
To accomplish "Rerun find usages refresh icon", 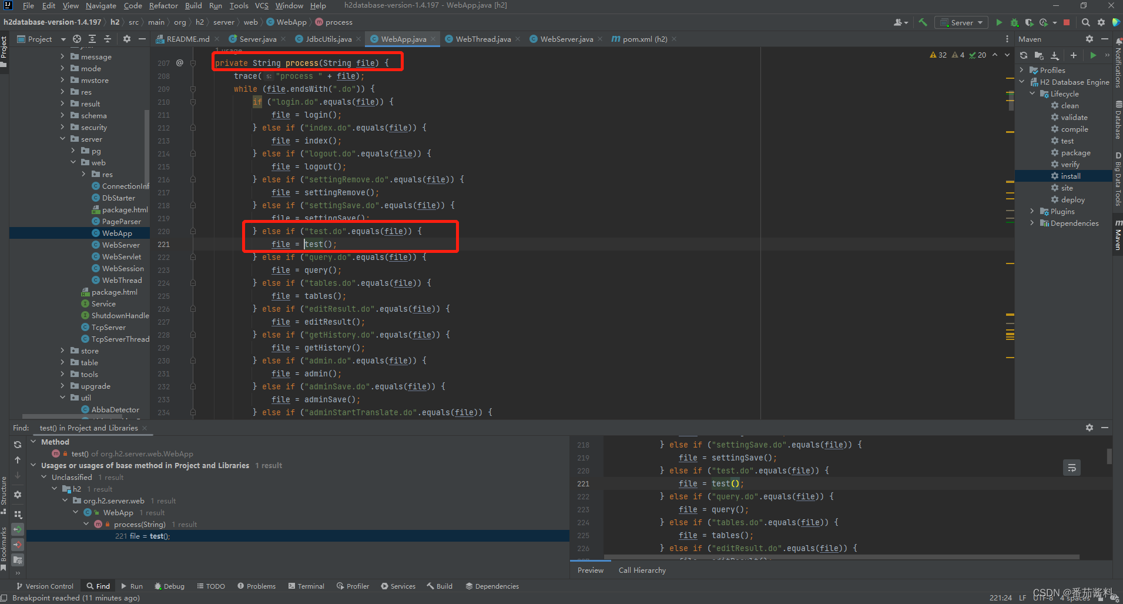I will [x=18, y=445].
